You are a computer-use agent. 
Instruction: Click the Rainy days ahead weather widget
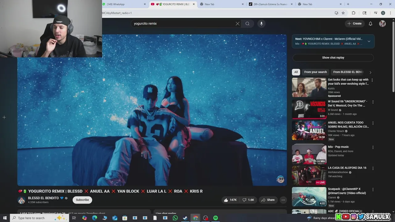click(321, 218)
